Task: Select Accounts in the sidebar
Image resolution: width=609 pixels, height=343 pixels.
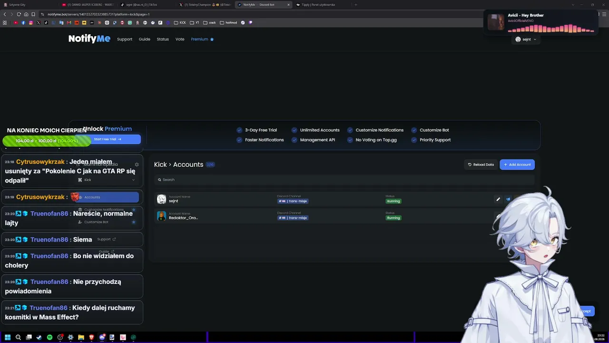Action: (x=107, y=197)
